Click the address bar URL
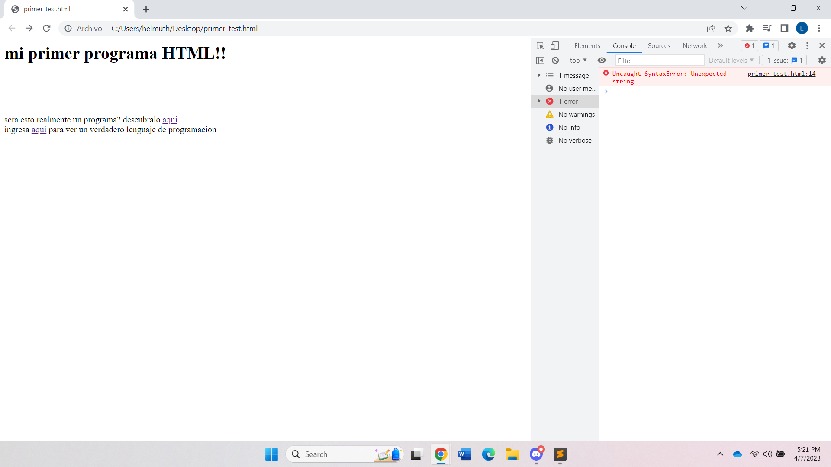 pyautogui.click(x=184, y=28)
